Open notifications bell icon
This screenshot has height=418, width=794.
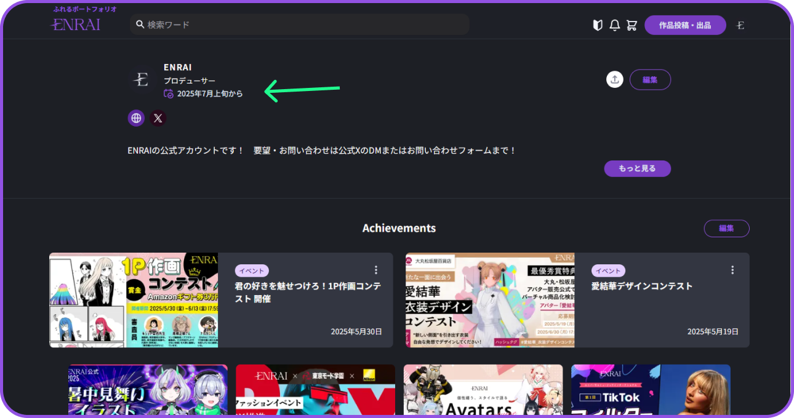(x=614, y=25)
